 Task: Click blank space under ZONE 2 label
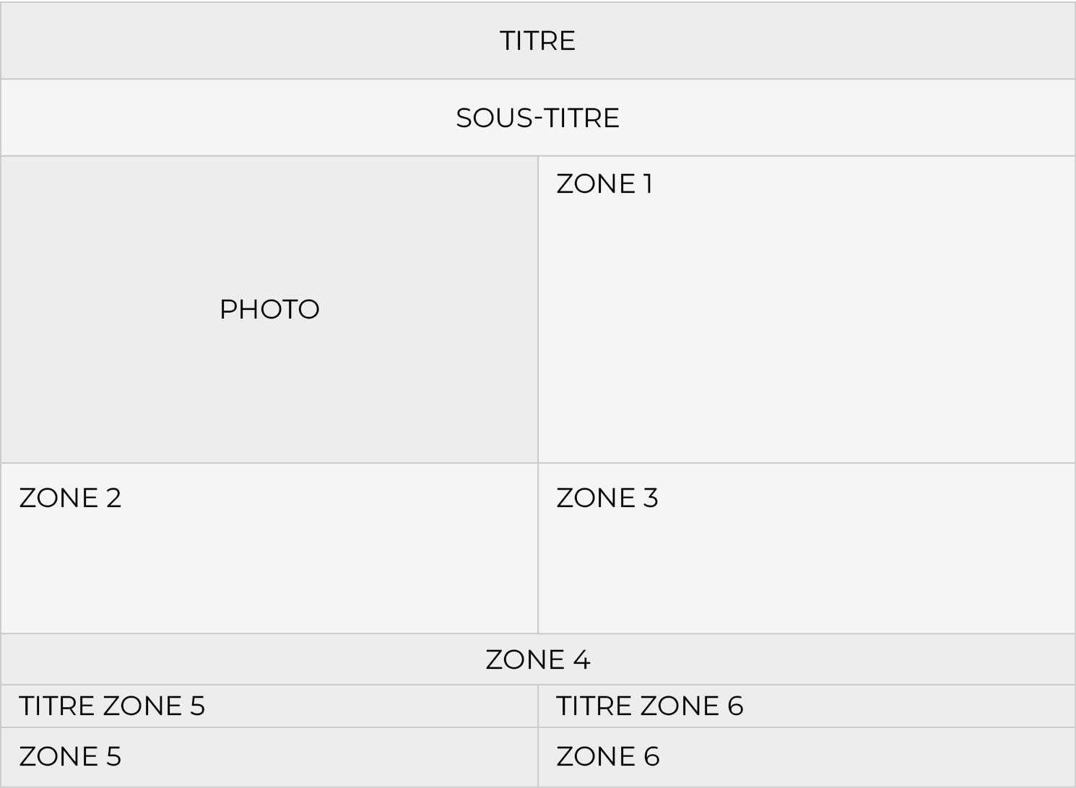coord(269,571)
